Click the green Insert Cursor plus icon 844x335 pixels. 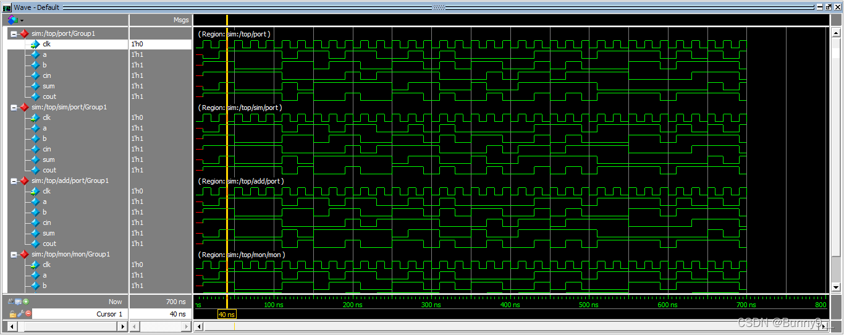26,302
